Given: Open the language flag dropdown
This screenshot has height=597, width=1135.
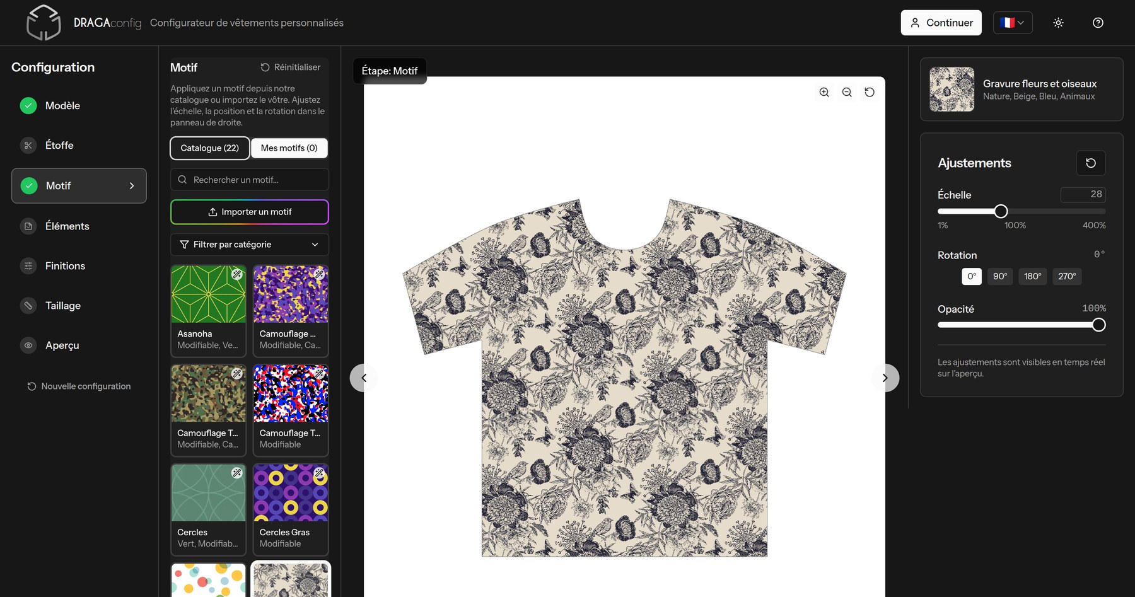Looking at the screenshot, I should tap(1013, 23).
